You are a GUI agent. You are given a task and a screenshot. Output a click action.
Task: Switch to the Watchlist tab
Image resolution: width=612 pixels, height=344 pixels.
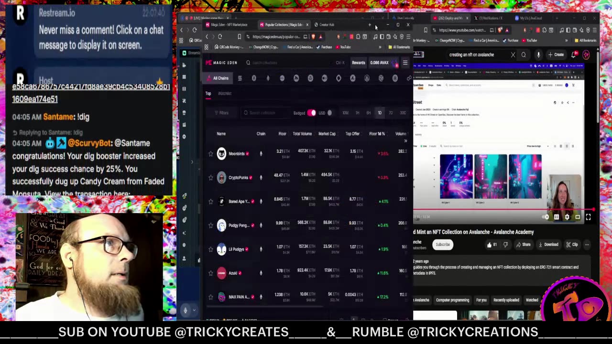coord(225,94)
